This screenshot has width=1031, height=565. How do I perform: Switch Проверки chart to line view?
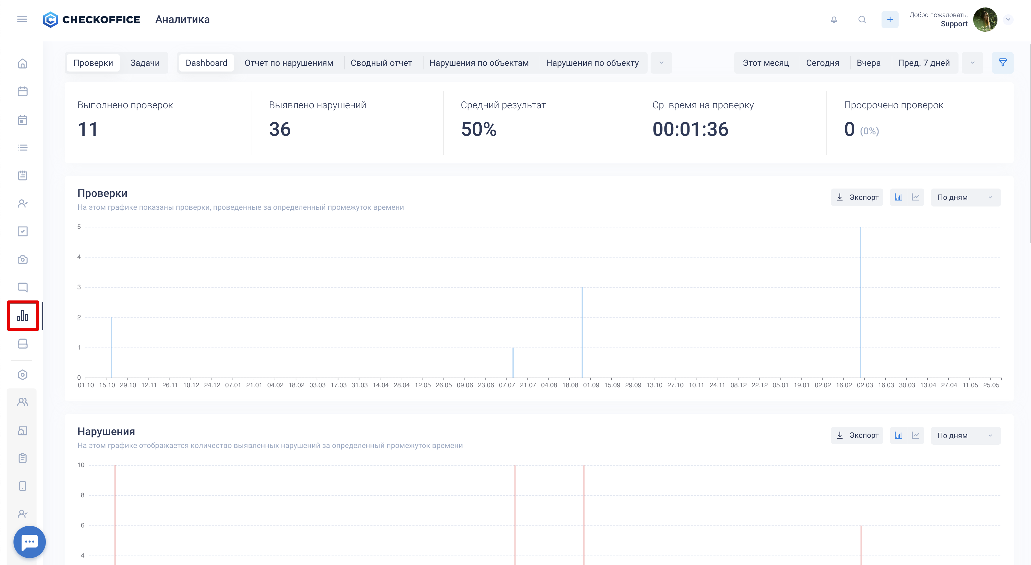coord(915,197)
